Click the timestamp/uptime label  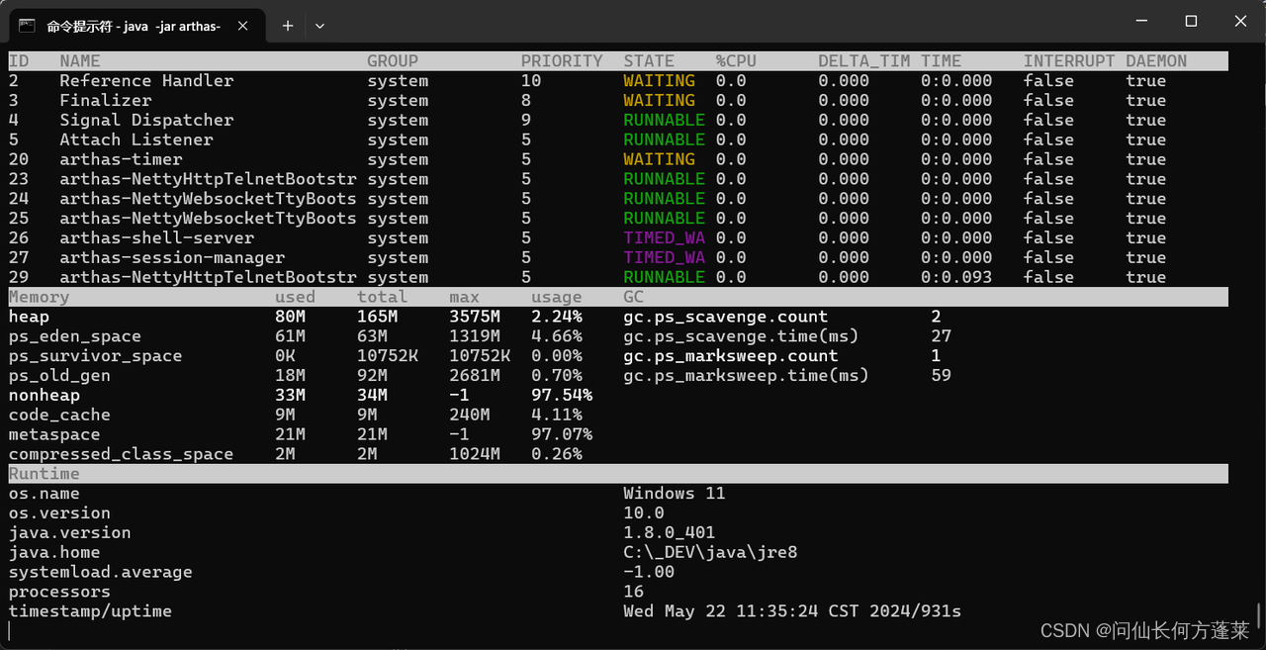(90, 611)
